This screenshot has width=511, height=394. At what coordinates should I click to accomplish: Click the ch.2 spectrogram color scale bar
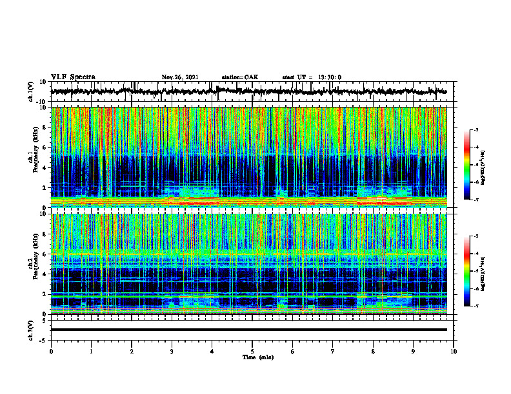click(467, 271)
